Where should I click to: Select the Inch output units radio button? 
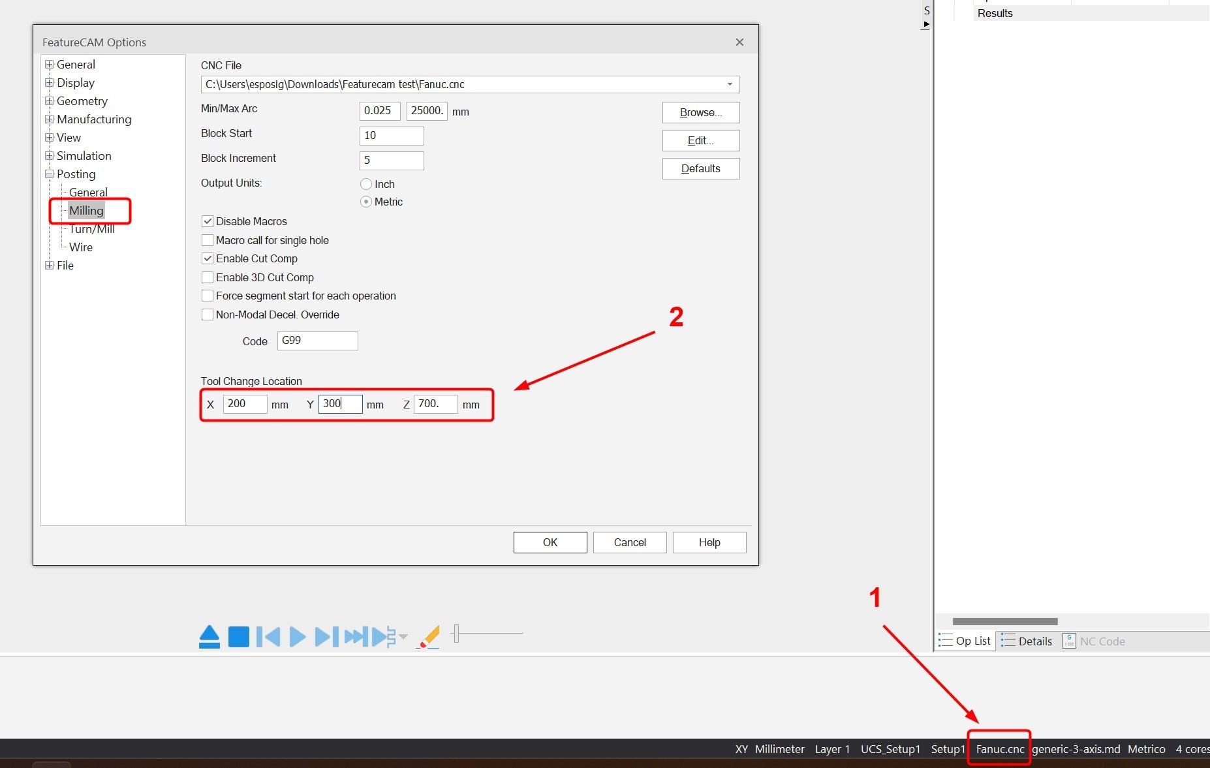366,184
